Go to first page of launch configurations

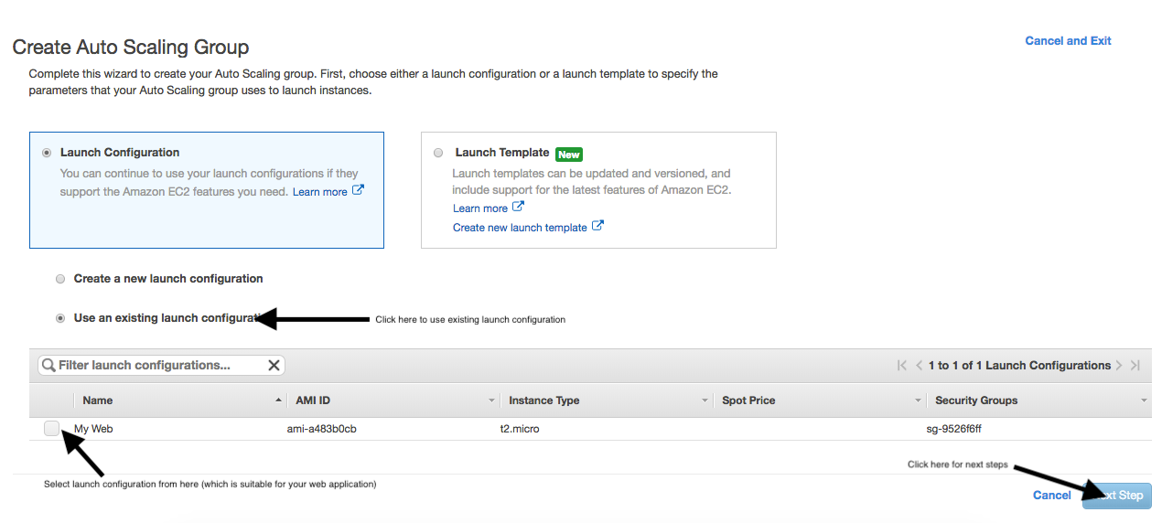pos(902,366)
